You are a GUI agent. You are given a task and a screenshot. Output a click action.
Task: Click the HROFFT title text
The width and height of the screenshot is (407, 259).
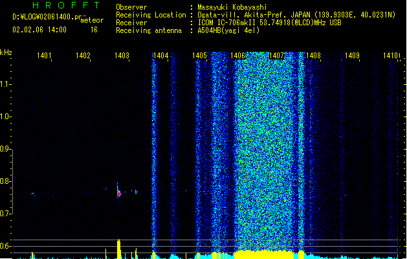pyautogui.click(x=66, y=5)
